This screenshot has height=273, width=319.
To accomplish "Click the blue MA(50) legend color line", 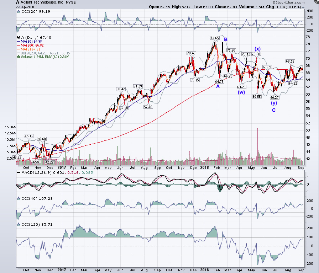I will (19, 42).
